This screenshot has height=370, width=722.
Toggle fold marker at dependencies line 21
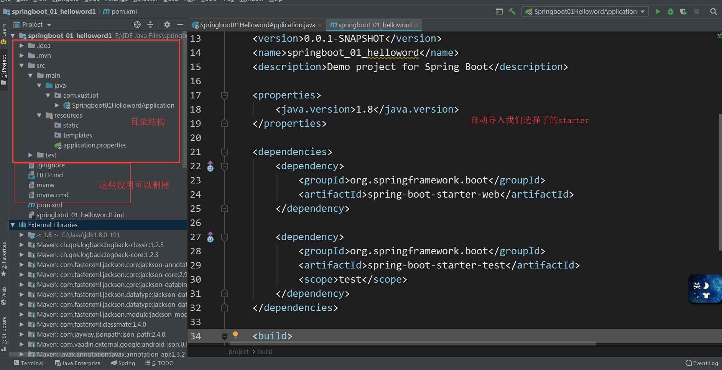tap(225, 152)
